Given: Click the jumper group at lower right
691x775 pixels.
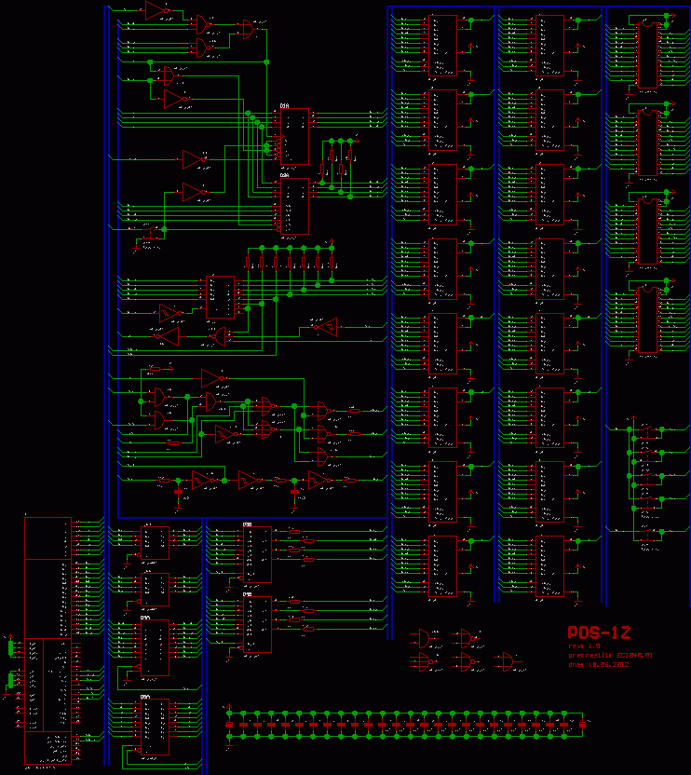Looking at the screenshot, I should (645, 484).
